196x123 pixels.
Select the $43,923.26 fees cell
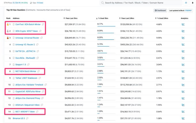[75, 45]
